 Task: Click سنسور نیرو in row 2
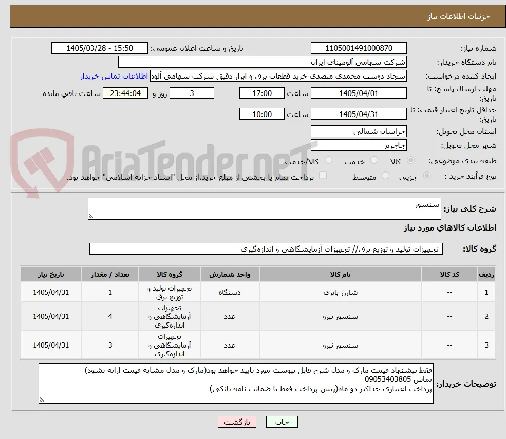[340, 316]
